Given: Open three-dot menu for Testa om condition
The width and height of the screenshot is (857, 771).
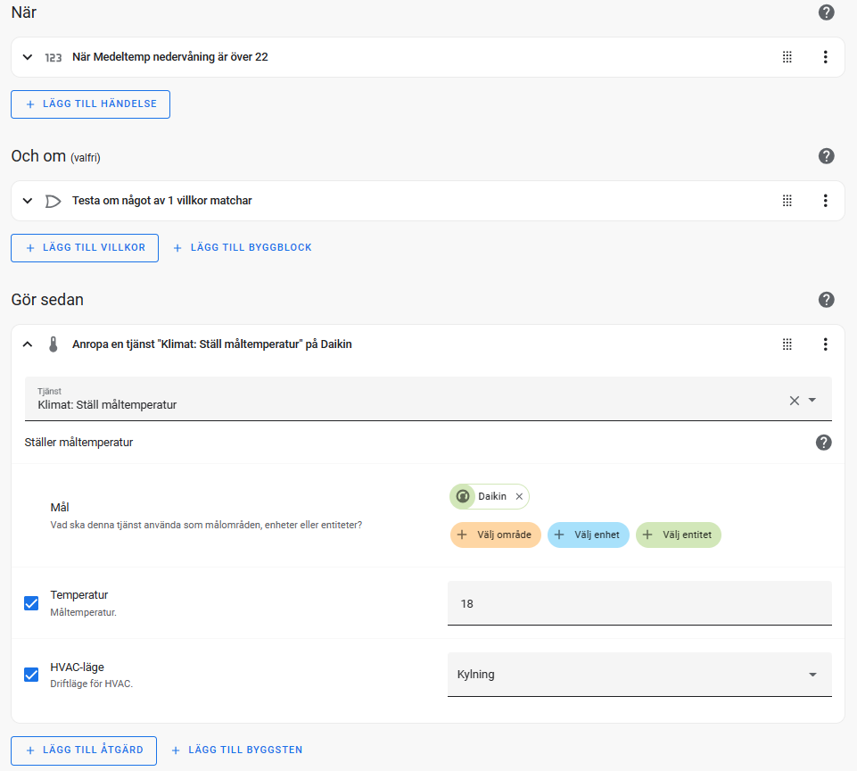Looking at the screenshot, I should [x=825, y=201].
